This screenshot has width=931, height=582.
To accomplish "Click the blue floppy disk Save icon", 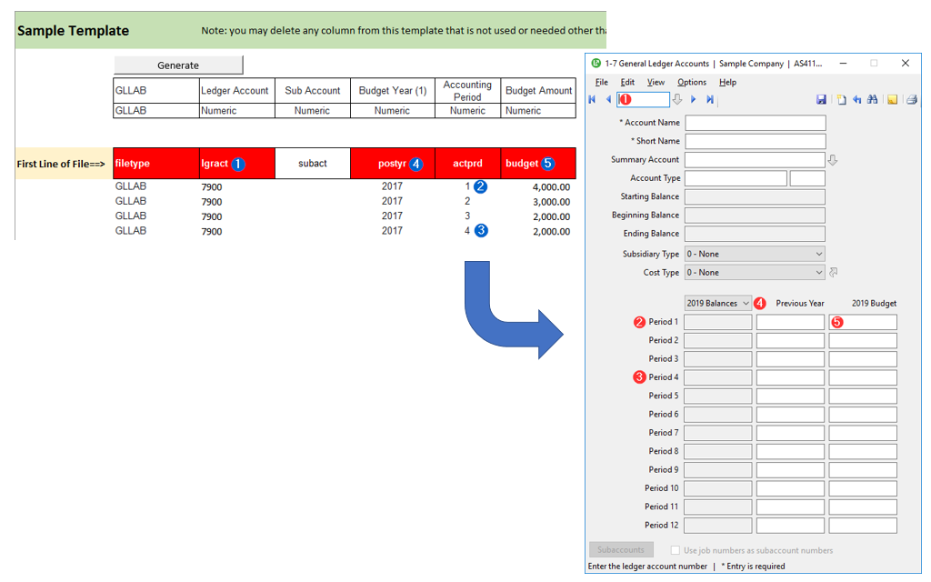I will [x=822, y=99].
